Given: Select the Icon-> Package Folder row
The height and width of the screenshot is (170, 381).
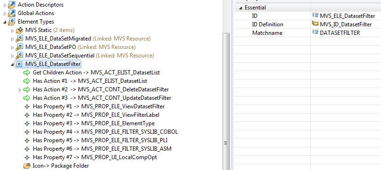Looking at the screenshot, I should (x=61, y=166).
